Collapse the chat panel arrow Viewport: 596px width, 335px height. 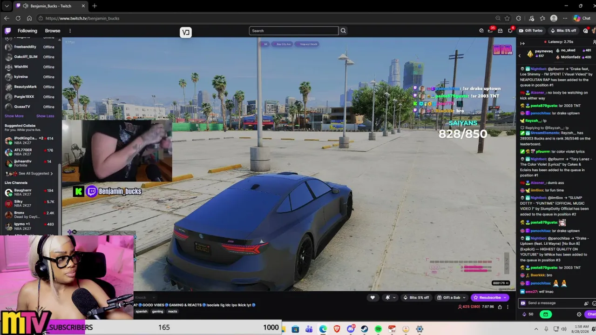(522, 43)
